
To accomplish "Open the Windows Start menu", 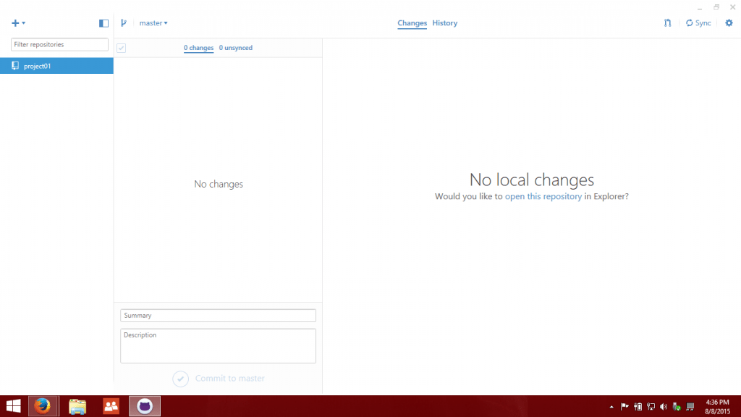I will pyautogui.click(x=13, y=406).
